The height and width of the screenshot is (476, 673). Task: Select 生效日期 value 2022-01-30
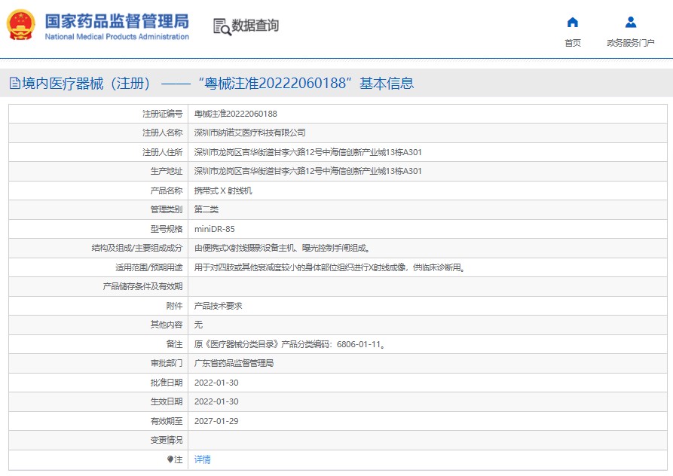coord(216,401)
